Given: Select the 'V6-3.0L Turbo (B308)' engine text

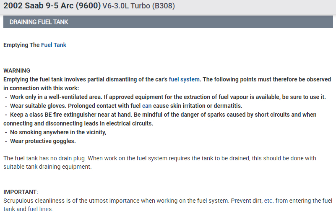Looking at the screenshot, I should [x=138, y=7].
